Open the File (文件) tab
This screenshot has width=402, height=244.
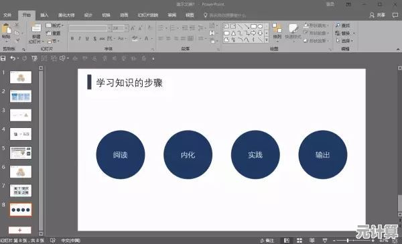click(7, 15)
